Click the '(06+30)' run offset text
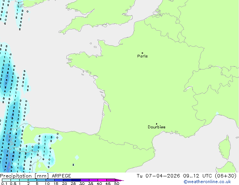The width and height of the screenshot is (239, 185). tap(225, 176)
